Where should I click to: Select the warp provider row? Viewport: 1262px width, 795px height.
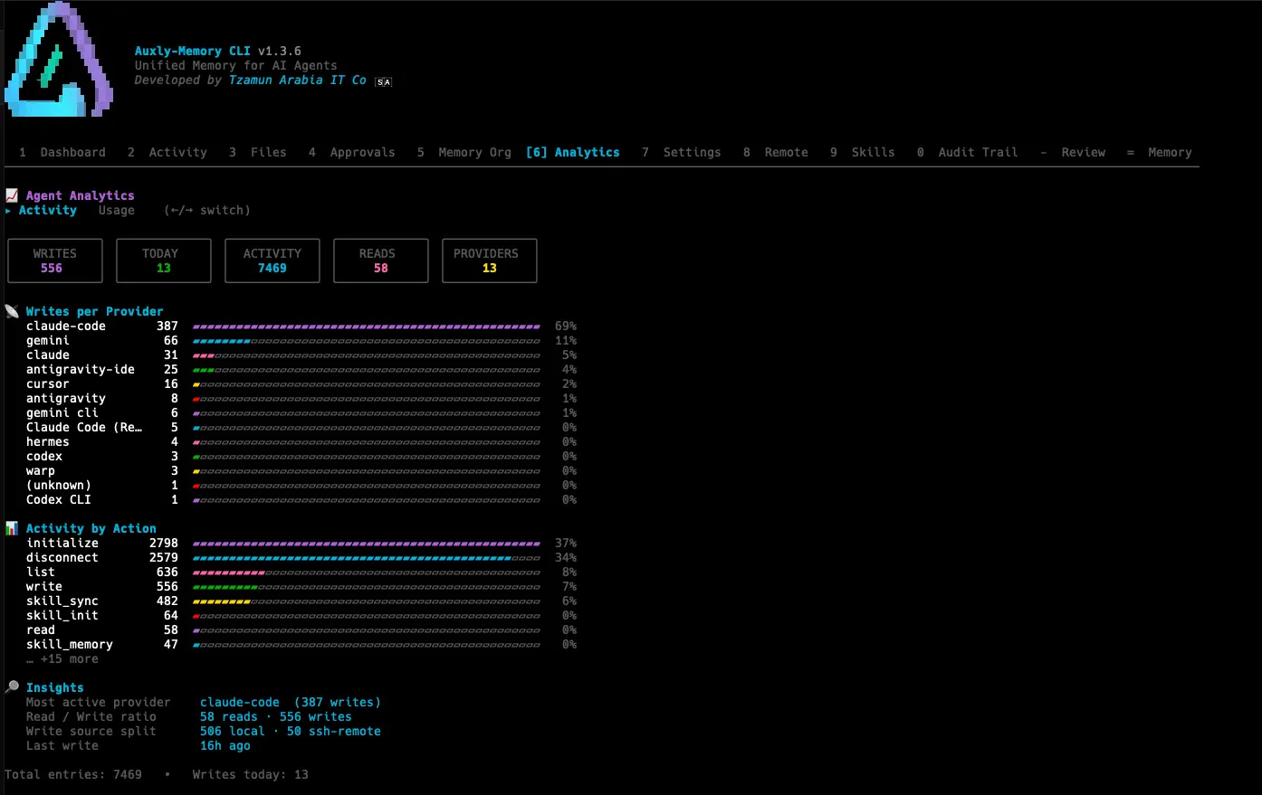[301, 470]
